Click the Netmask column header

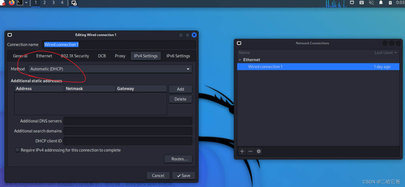(90, 88)
